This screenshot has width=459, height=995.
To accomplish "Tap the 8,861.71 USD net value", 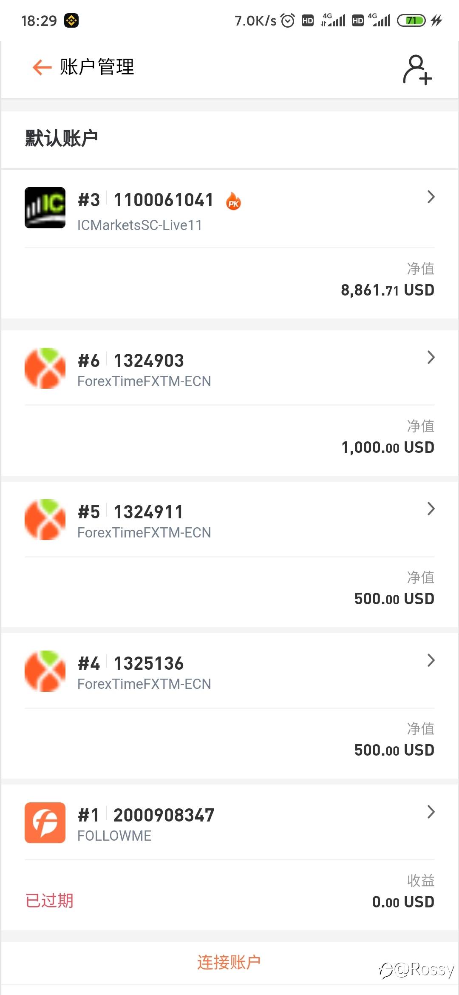I will [387, 290].
